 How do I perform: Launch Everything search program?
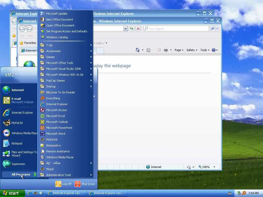[x=65, y=98]
